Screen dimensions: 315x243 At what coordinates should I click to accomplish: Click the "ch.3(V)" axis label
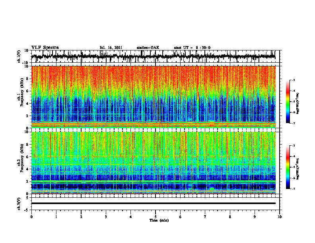tap(19, 204)
